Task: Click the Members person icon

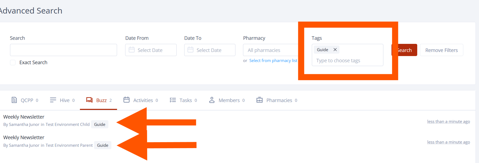Action: tap(212, 100)
